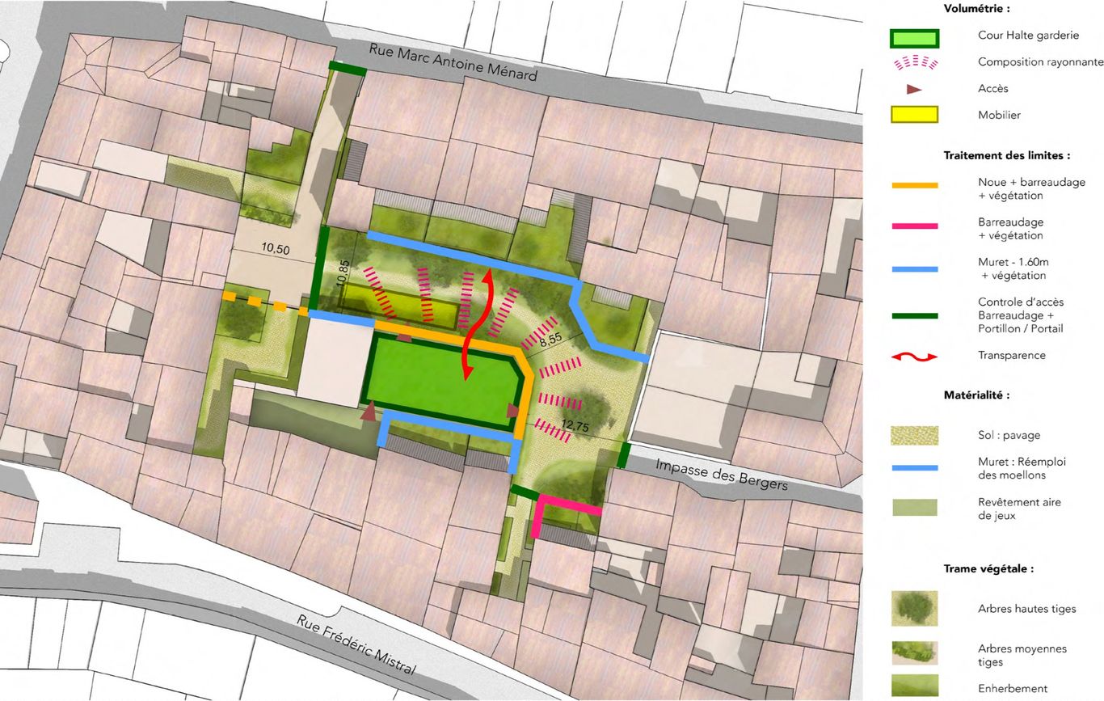This screenshot has height=701, width=1104.
Task: Click the Traitement des limites : heading
Action: point(1007,154)
